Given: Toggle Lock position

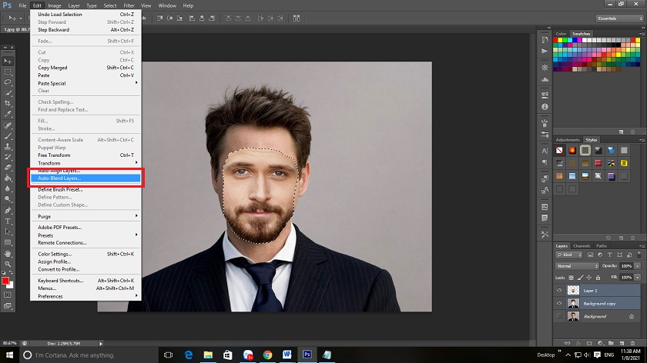Looking at the screenshot, I should [x=589, y=278].
